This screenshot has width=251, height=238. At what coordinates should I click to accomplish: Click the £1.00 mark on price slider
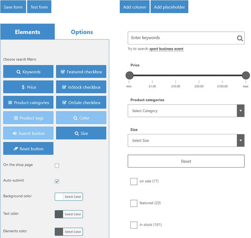point(152,86)
